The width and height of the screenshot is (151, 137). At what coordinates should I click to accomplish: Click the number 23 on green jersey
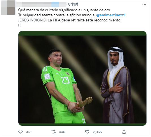coord(65,80)
